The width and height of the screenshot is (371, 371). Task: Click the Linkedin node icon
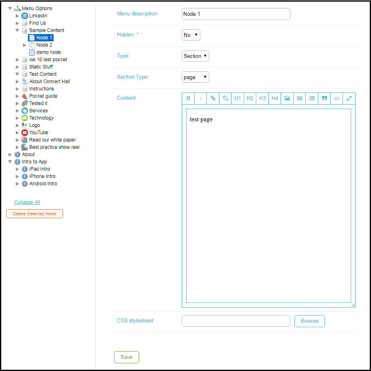tap(25, 16)
